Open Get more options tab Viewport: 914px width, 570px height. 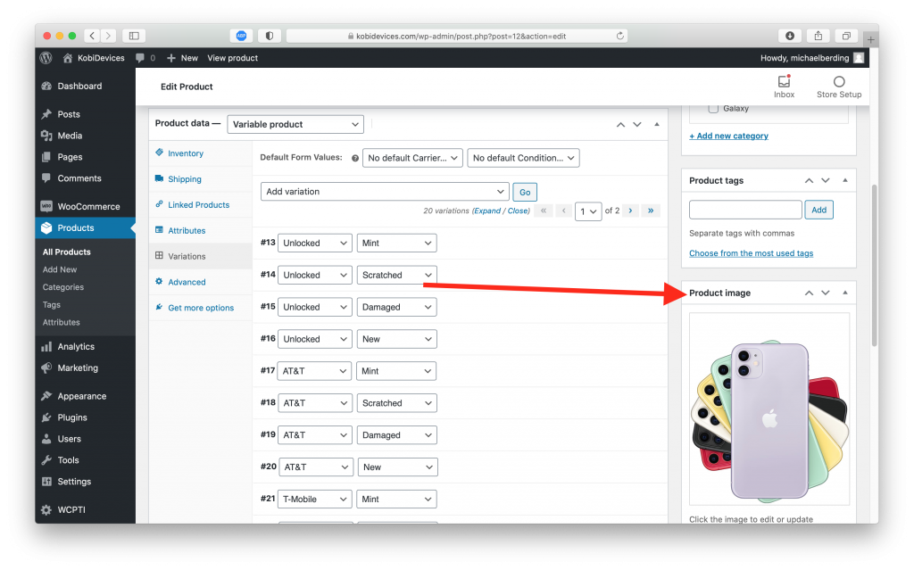[x=200, y=307]
